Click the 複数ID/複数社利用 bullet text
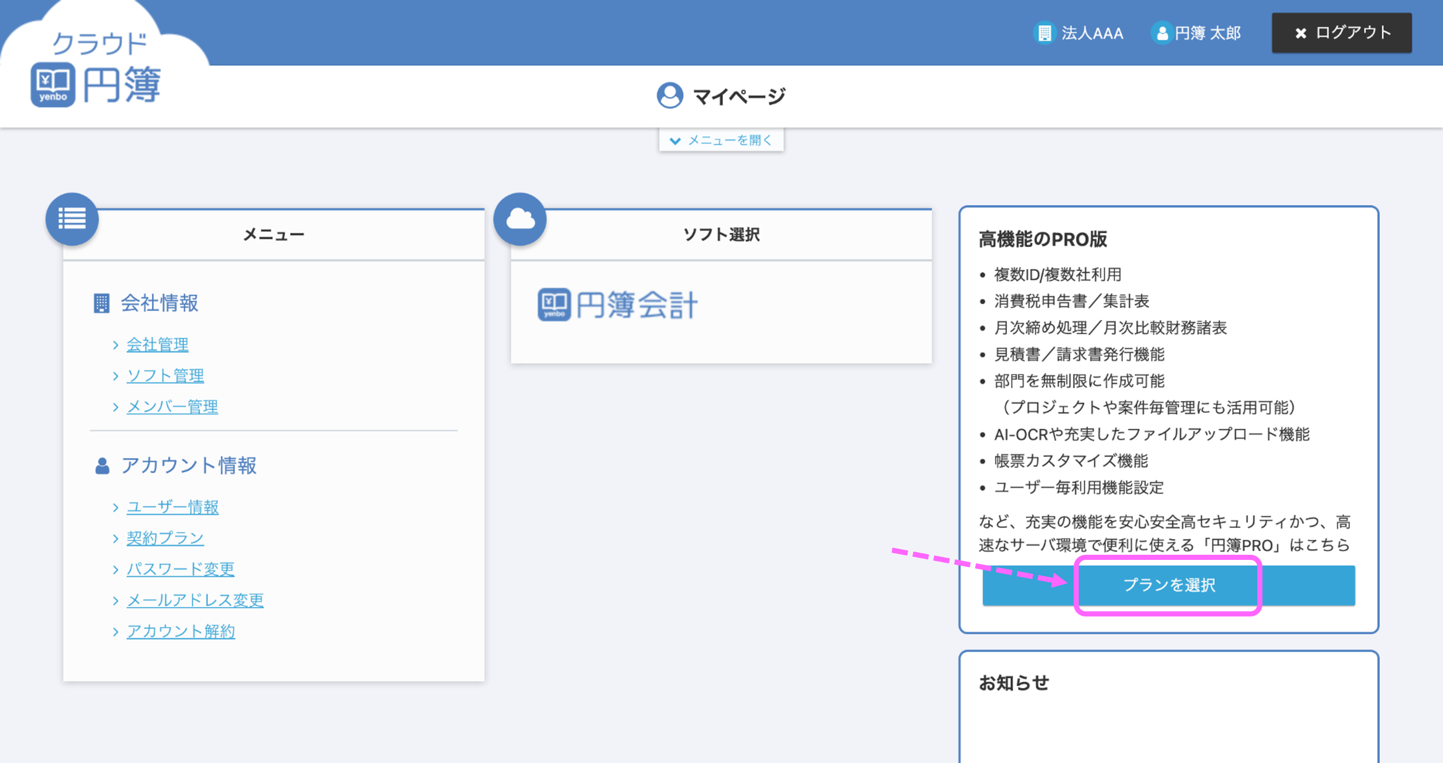This screenshot has width=1443, height=763. [x=1058, y=275]
